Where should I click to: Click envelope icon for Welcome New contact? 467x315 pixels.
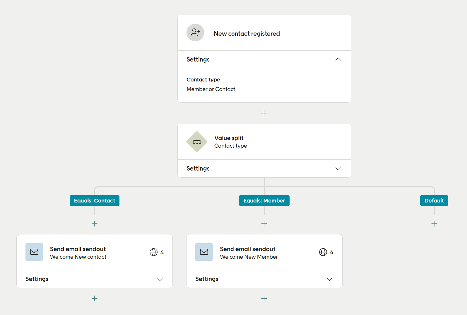pos(34,252)
